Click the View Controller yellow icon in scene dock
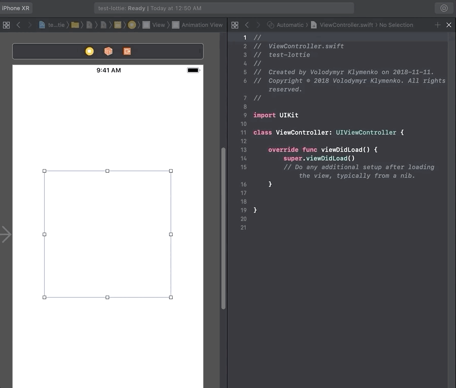Screen dimensions: 456x388 point(89,51)
